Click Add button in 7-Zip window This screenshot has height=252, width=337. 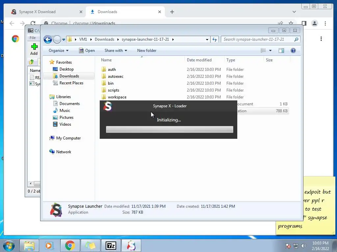pos(34,50)
